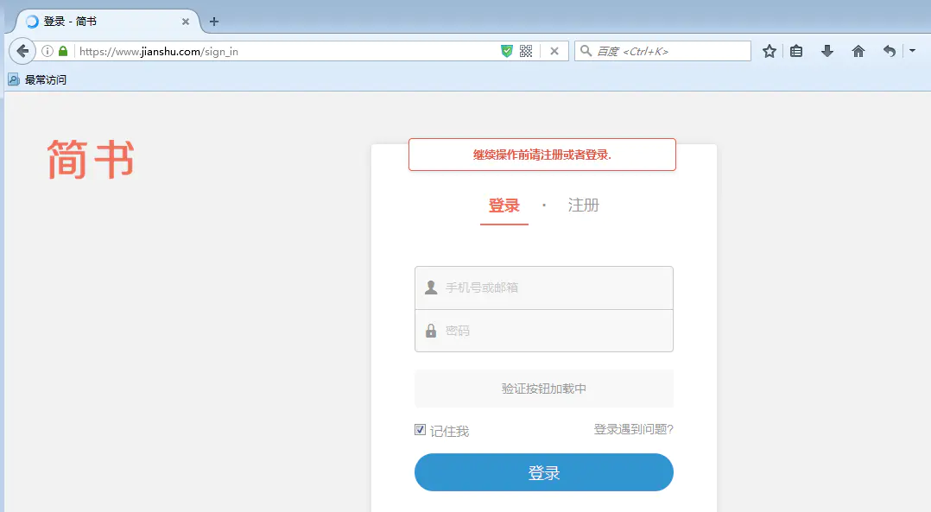
Task: Open the downloads arrow icon
Action: point(827,51)
